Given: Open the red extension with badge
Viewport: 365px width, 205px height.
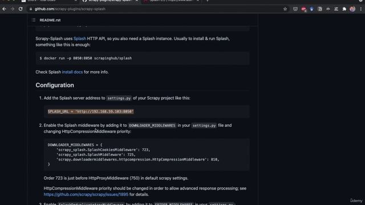Looking at the screenshot, I should pos(303,9).
